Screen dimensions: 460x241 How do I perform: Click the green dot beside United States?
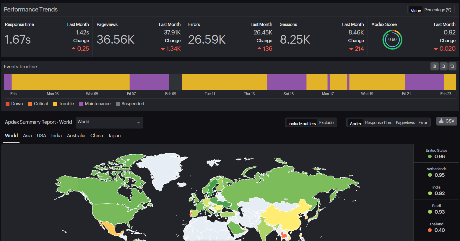[x=430, y=156]
